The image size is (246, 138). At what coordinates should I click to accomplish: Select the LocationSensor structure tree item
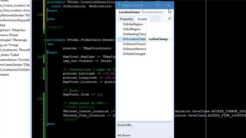(15, 60)
